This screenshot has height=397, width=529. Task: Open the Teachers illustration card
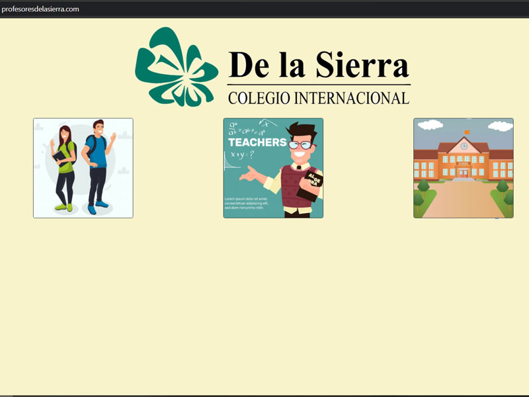click(273, 168)
